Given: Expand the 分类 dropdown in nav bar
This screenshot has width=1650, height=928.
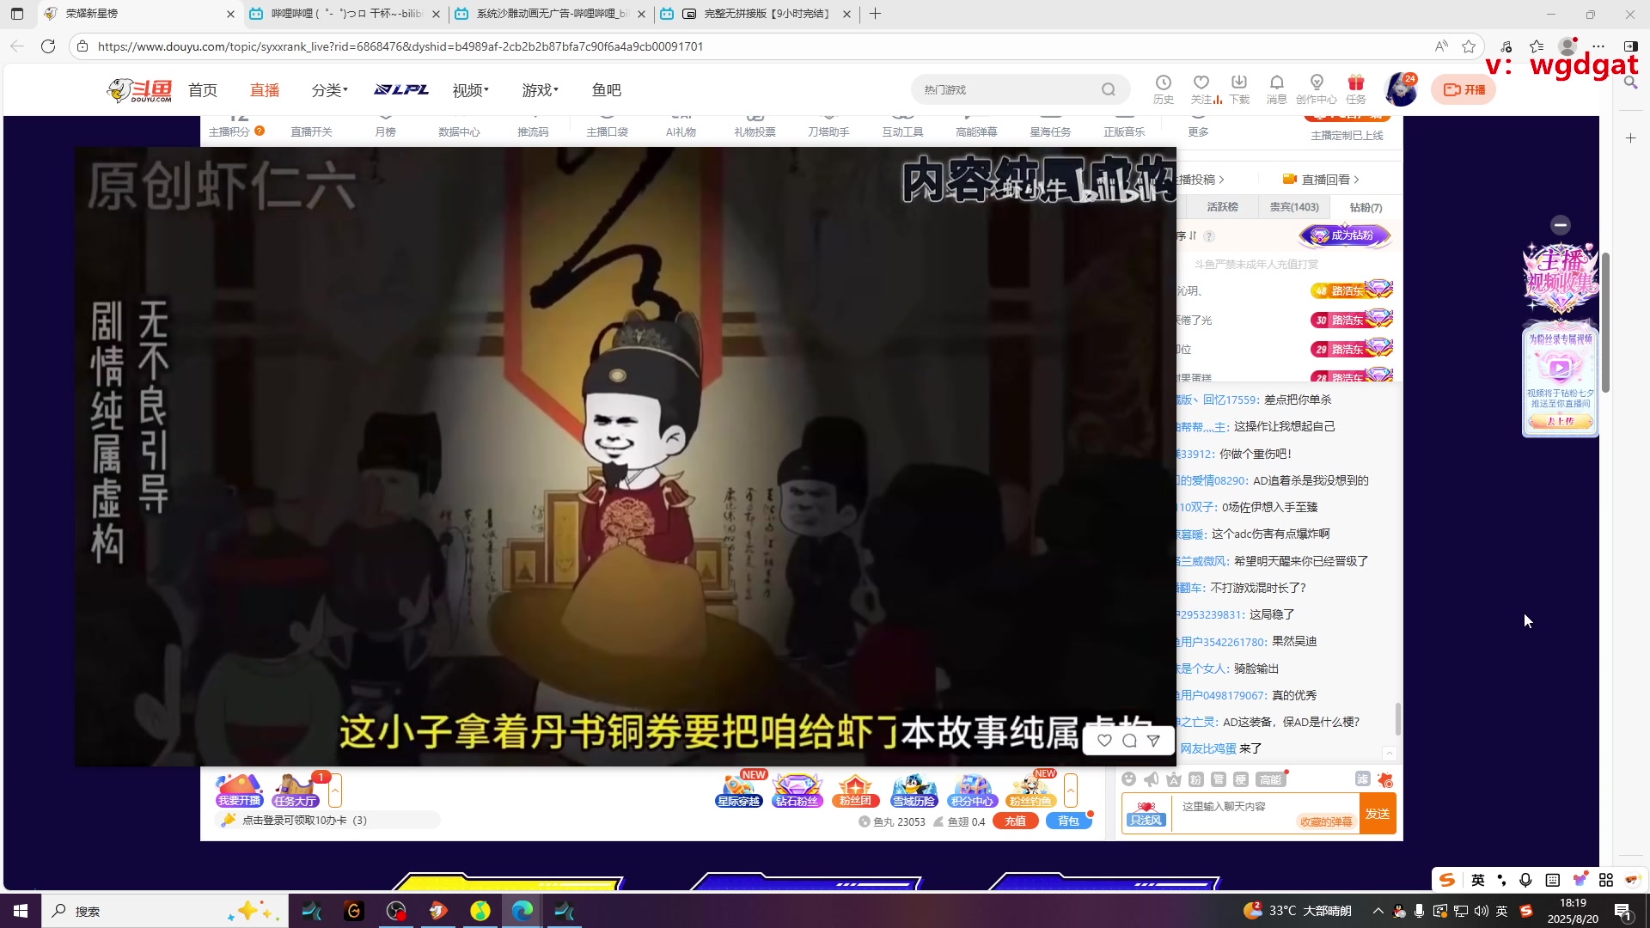Looking at the screenshot, I should 330,89.
